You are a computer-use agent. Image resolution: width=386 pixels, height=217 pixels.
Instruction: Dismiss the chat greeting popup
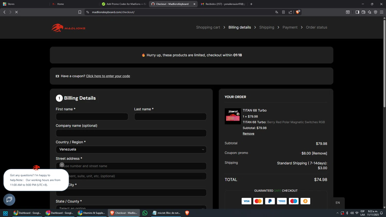point(62,165)
